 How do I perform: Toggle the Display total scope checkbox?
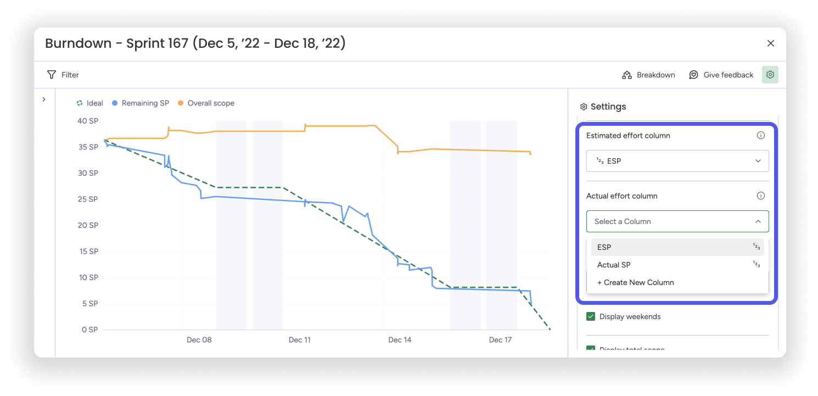(590, 348)
